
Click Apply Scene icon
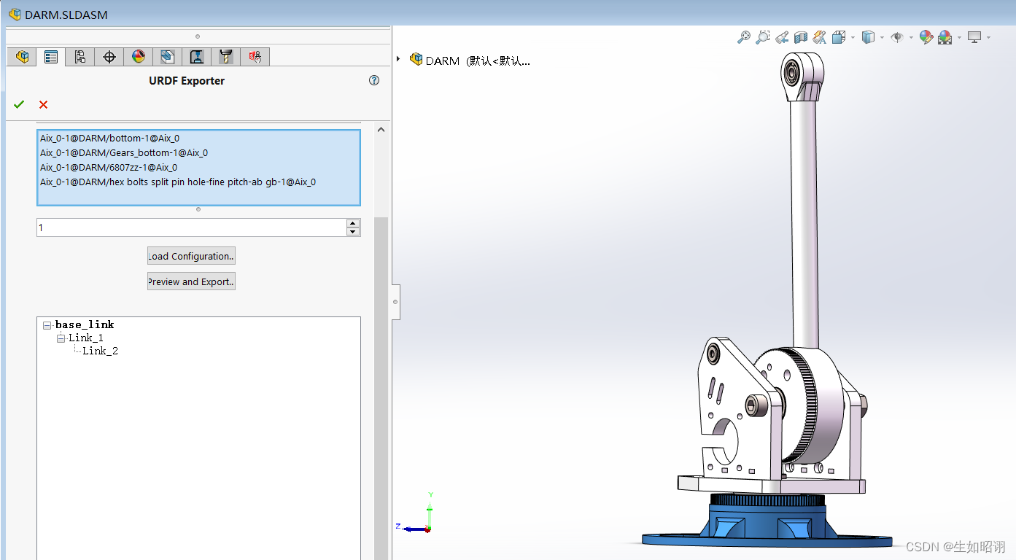(945, 37)
